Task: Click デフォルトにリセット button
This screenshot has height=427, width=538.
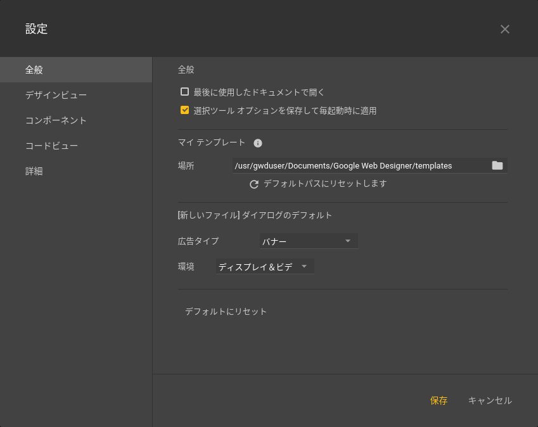Action: point(226,312)
